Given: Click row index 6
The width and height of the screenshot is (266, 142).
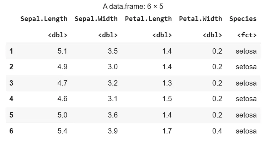Looking at the screenshot, I should (11, 131).
